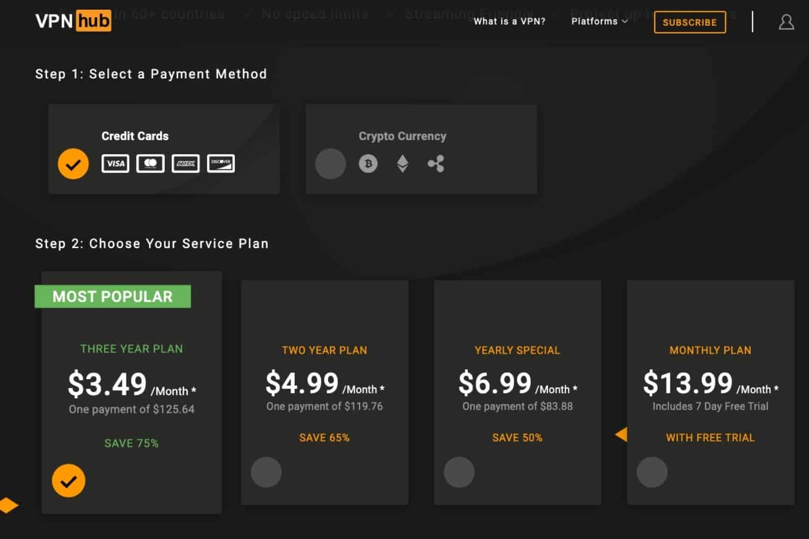Click the Discover card icon
Image resolution: width=809 pixels, height=539 pixels.
pos(221,163)
